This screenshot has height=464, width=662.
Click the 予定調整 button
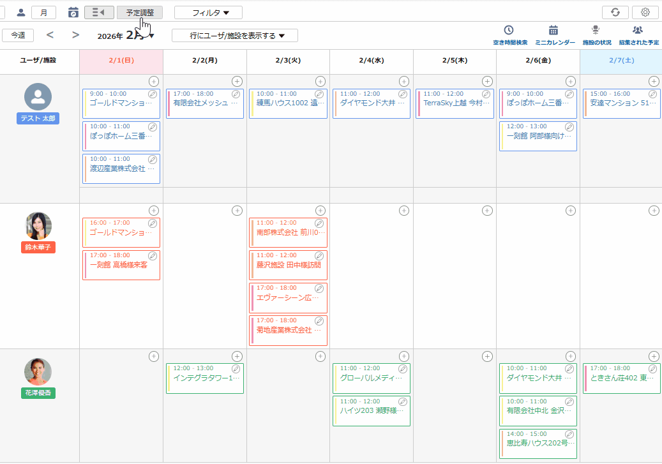coord(139,12)
